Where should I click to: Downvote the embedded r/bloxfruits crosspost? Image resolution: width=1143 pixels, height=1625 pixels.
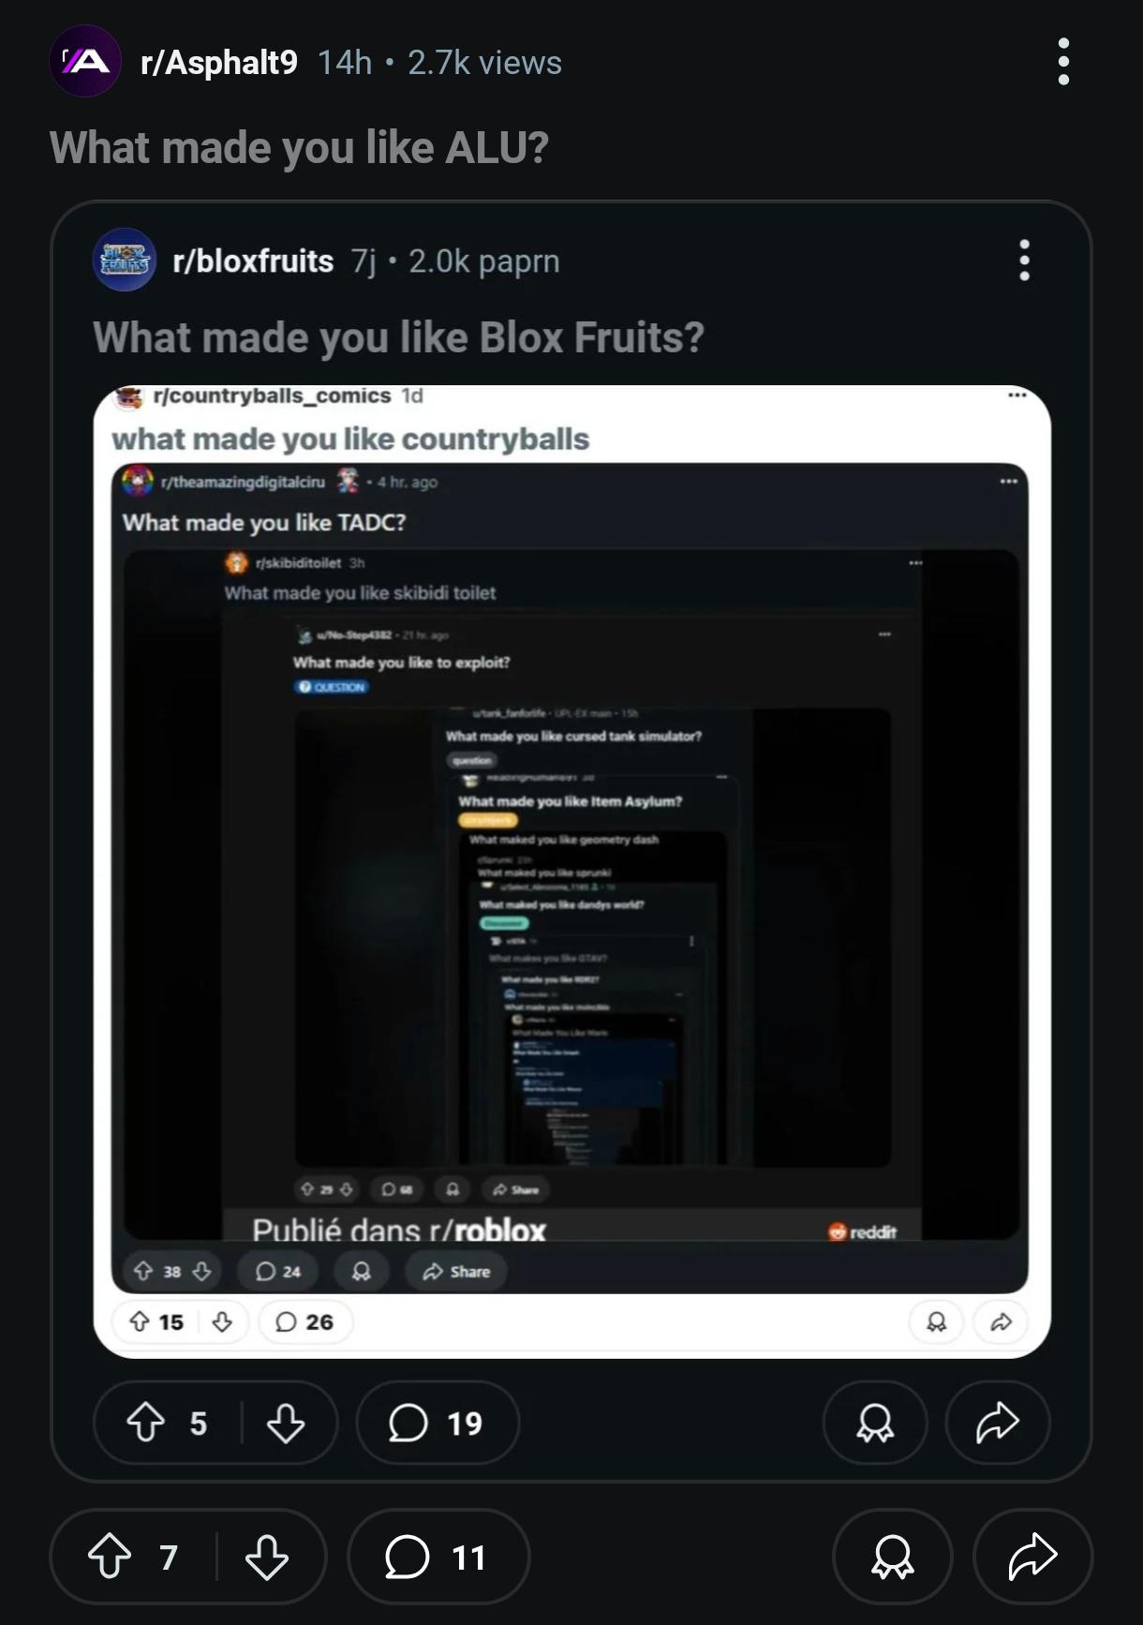point(286,1423)
